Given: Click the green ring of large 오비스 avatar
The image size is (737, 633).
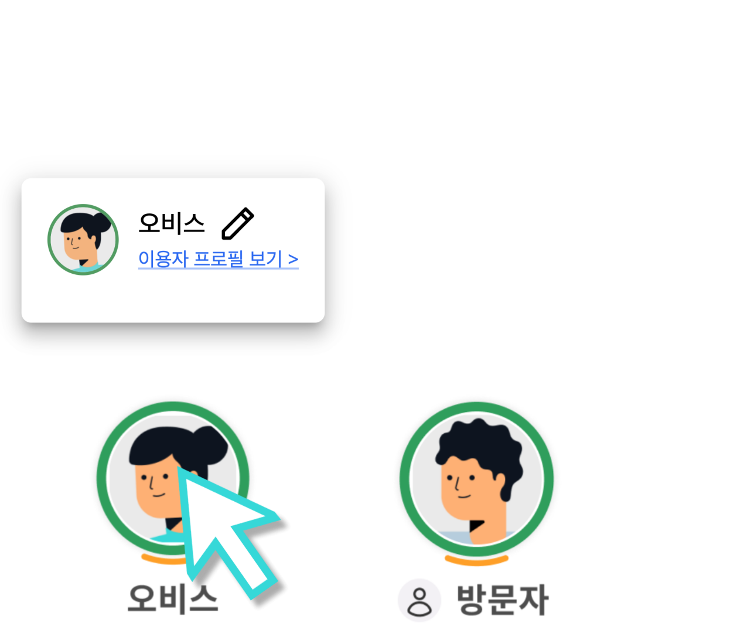Looking at the screenshot, I should [102, 478].
